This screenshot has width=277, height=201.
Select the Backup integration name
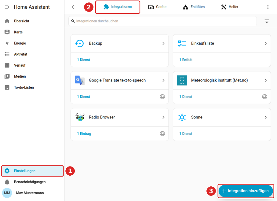[x=95, y=43]
